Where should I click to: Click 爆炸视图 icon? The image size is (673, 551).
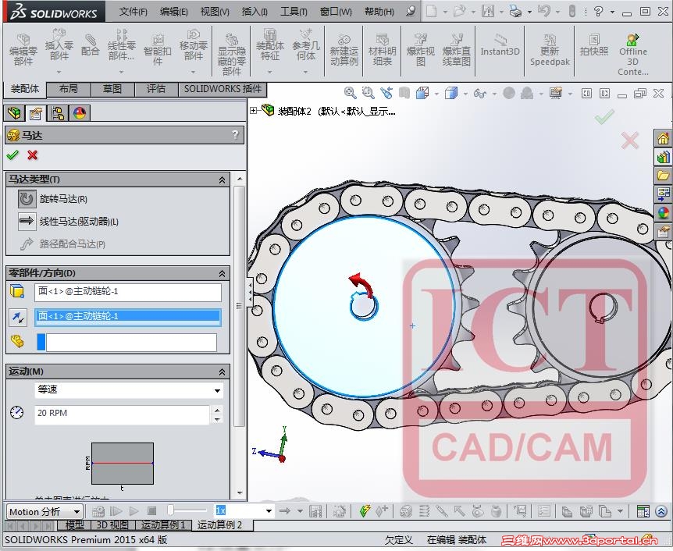[421, 50]
